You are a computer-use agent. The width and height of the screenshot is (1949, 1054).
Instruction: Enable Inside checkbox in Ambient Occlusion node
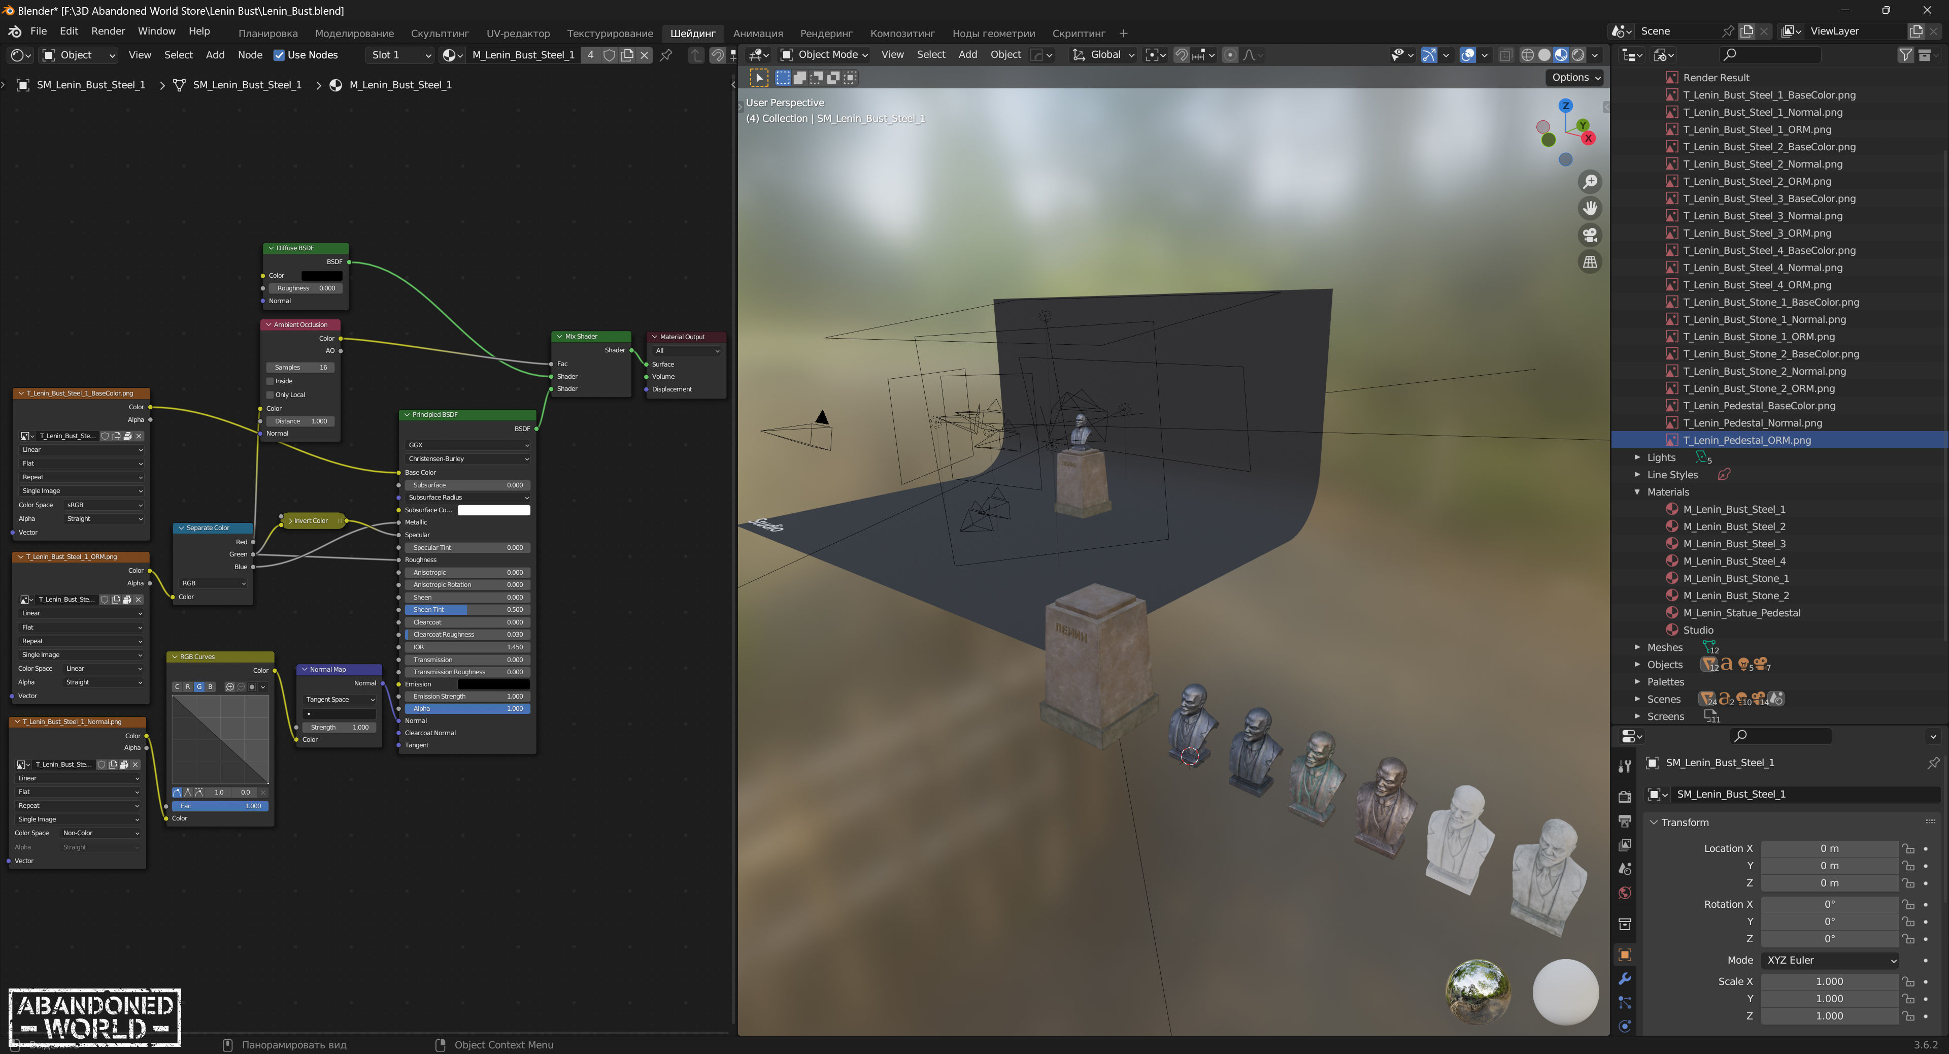[270, 381]
